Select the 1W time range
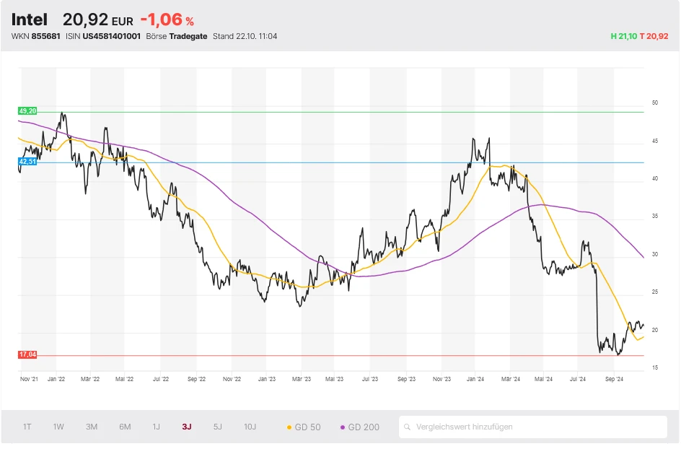 click(x=58, y=427)
